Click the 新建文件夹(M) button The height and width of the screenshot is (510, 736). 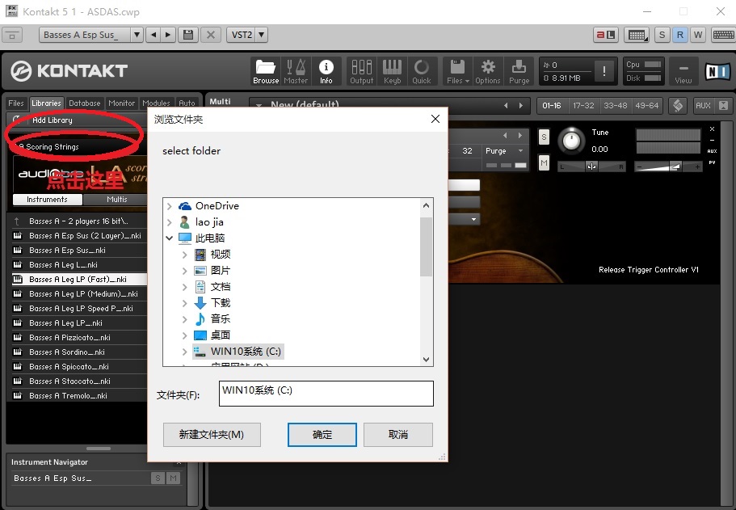point(211,434)
